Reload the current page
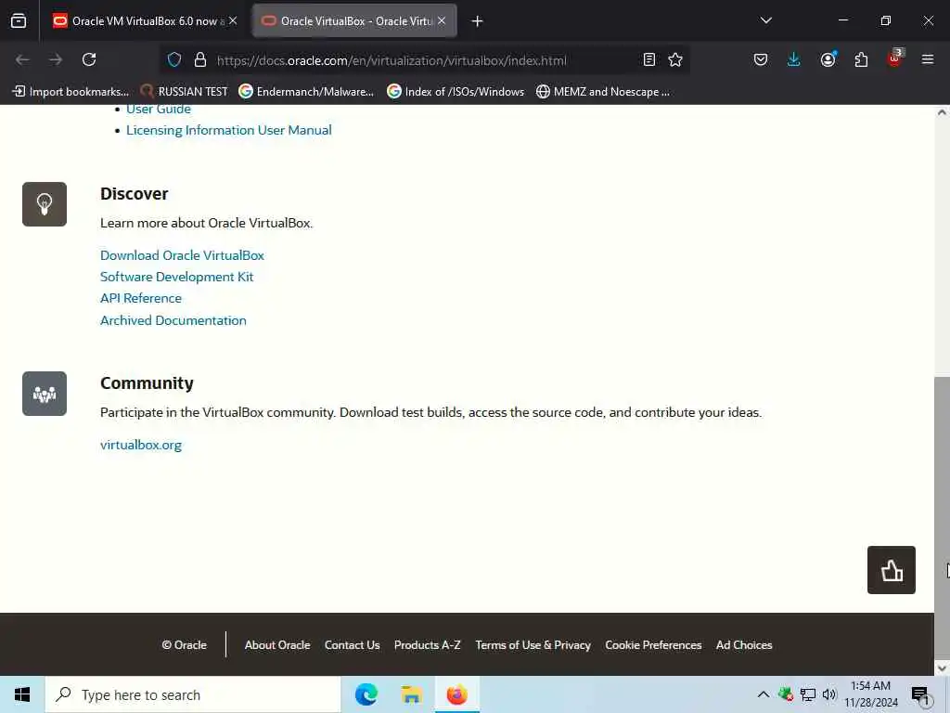Image resolution: width=950 pixels, height=713 pixels. [x=89, y=59]
